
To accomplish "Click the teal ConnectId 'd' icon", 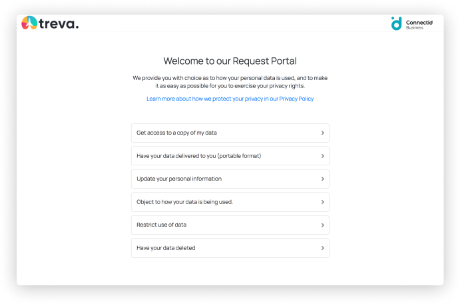I will click(x=396, y=23).
